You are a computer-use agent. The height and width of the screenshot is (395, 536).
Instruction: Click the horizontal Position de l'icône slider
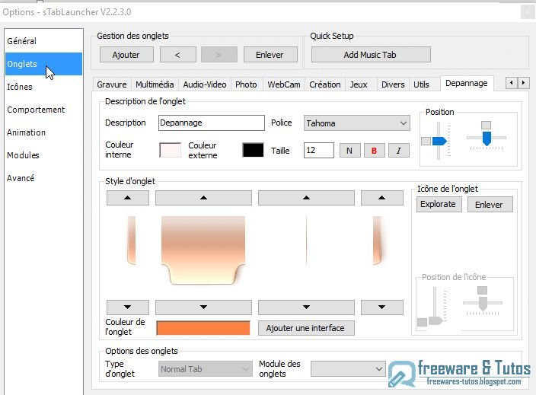(x=483, y=303)
